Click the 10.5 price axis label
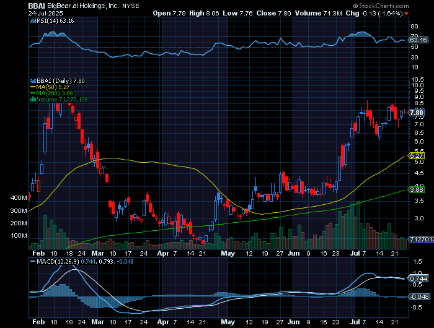The height and width of the screenshot is (328, 434). click(x=417, y=80)
